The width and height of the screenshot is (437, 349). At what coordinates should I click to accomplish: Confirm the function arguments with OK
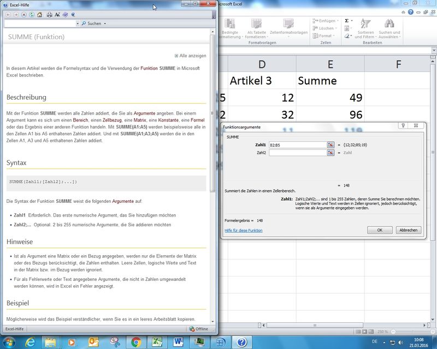(380, 230)
